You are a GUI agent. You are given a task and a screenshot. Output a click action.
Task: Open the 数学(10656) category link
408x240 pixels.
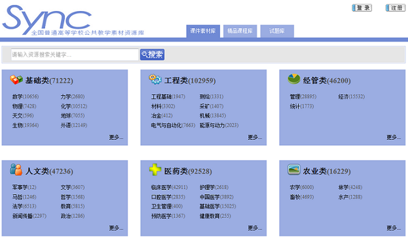click(26, 96)
